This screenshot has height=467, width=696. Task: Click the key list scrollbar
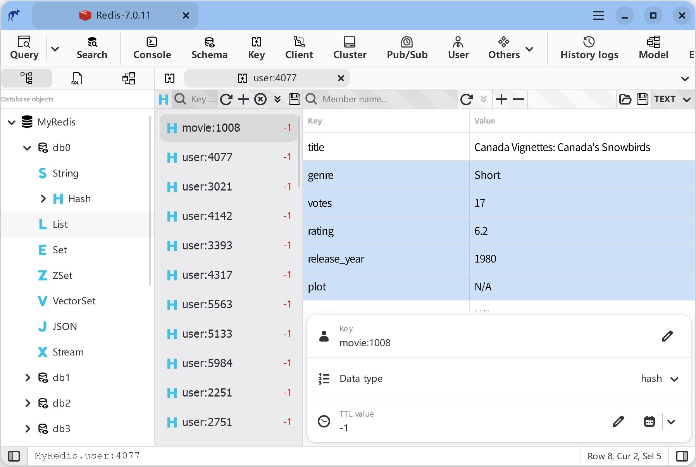point(299,151)
